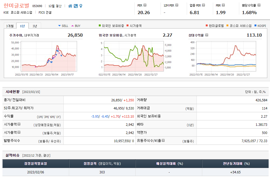This screenshot has height=178, width=270.
Task: Click the year-over-year value +54.65
Action: click(x=235, y=172)
